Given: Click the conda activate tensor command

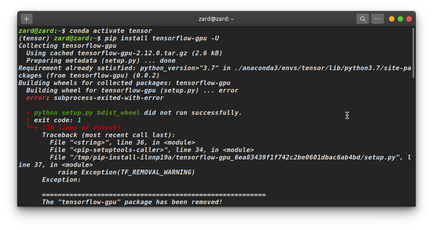Looking at the screenshot, I should pyautogui.click(x=111, y=31).
